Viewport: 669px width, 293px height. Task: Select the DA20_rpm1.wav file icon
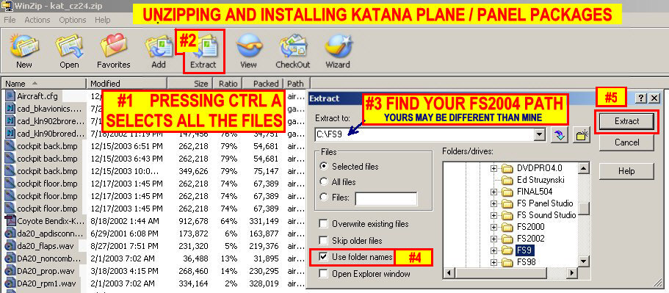tap(10, 283)
